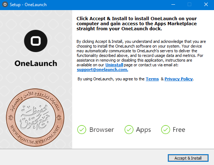The height and width of the screenshot is (165, 214).
Task: Click the Accept & Install button
Action: click(x=188, y=158)
